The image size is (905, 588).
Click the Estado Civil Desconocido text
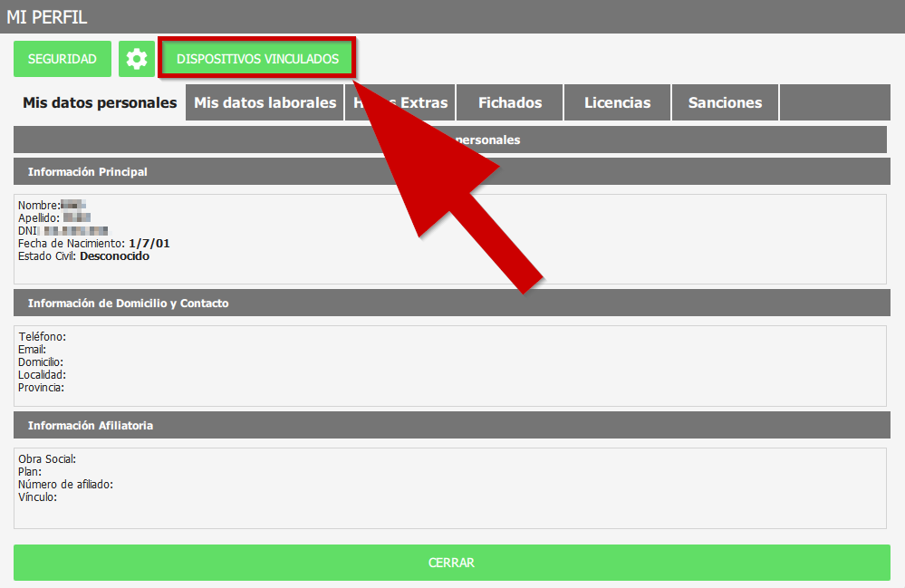tap(114, 256)
